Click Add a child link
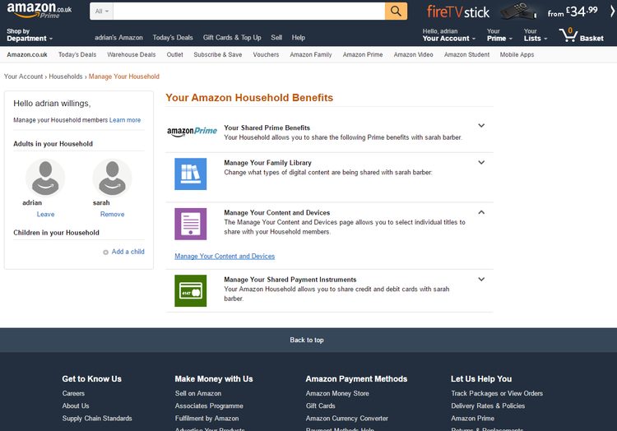Screen dimensions: 617x431 coord(128,252)
